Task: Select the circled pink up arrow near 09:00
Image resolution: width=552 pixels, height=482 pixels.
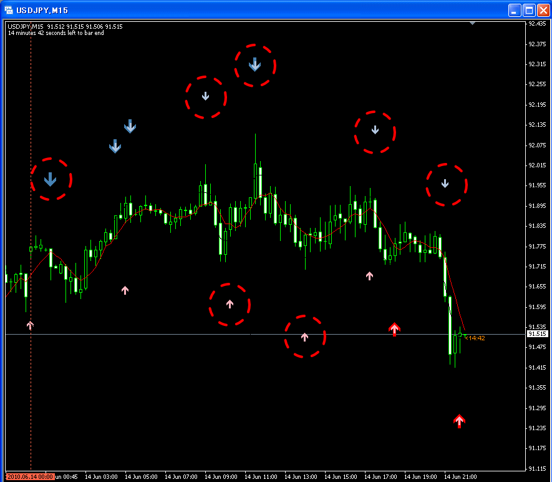Action: tap(230, 303)
